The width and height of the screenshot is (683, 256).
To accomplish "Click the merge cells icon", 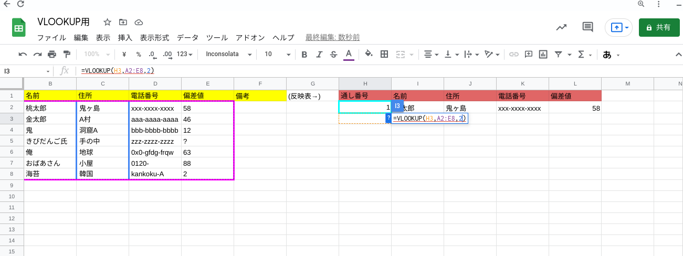I will [401, 54].
